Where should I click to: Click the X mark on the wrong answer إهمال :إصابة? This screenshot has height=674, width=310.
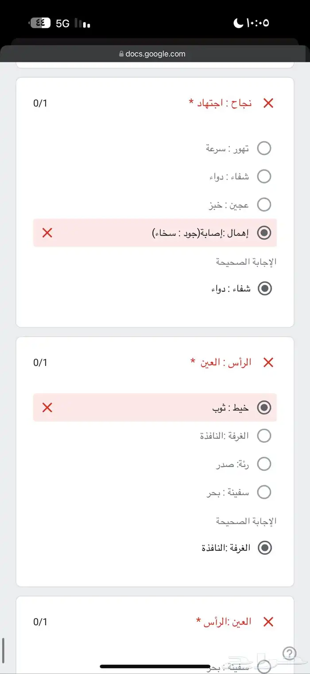(46, 232)
